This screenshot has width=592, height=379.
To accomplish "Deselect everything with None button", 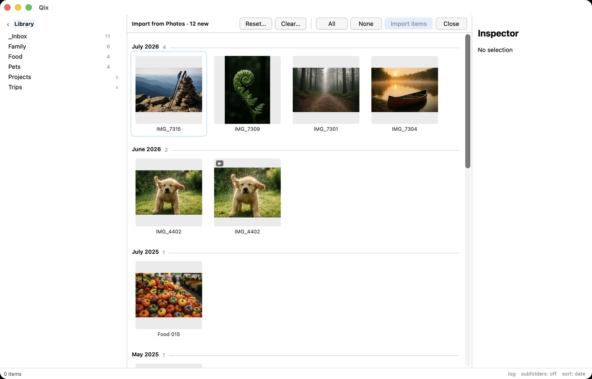I will tap(366, 24).
